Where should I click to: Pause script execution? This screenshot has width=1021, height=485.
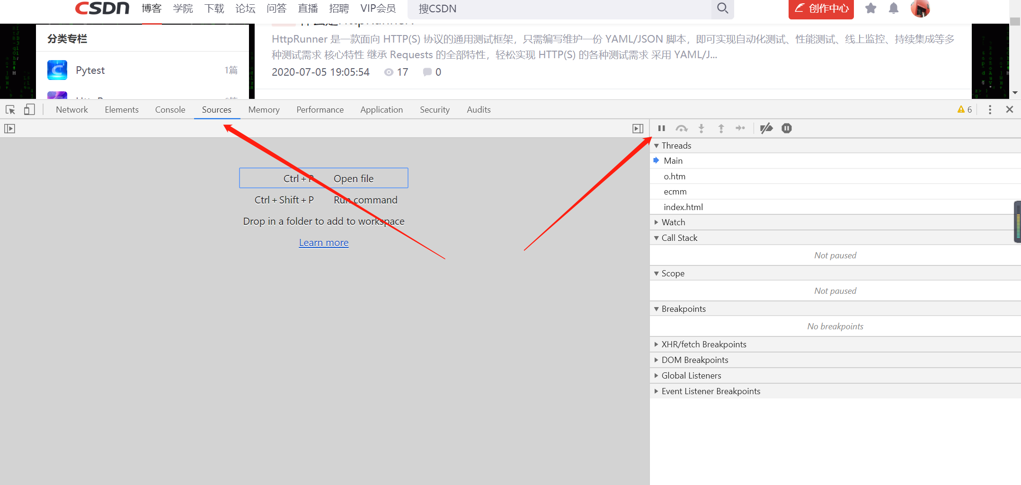662,128
